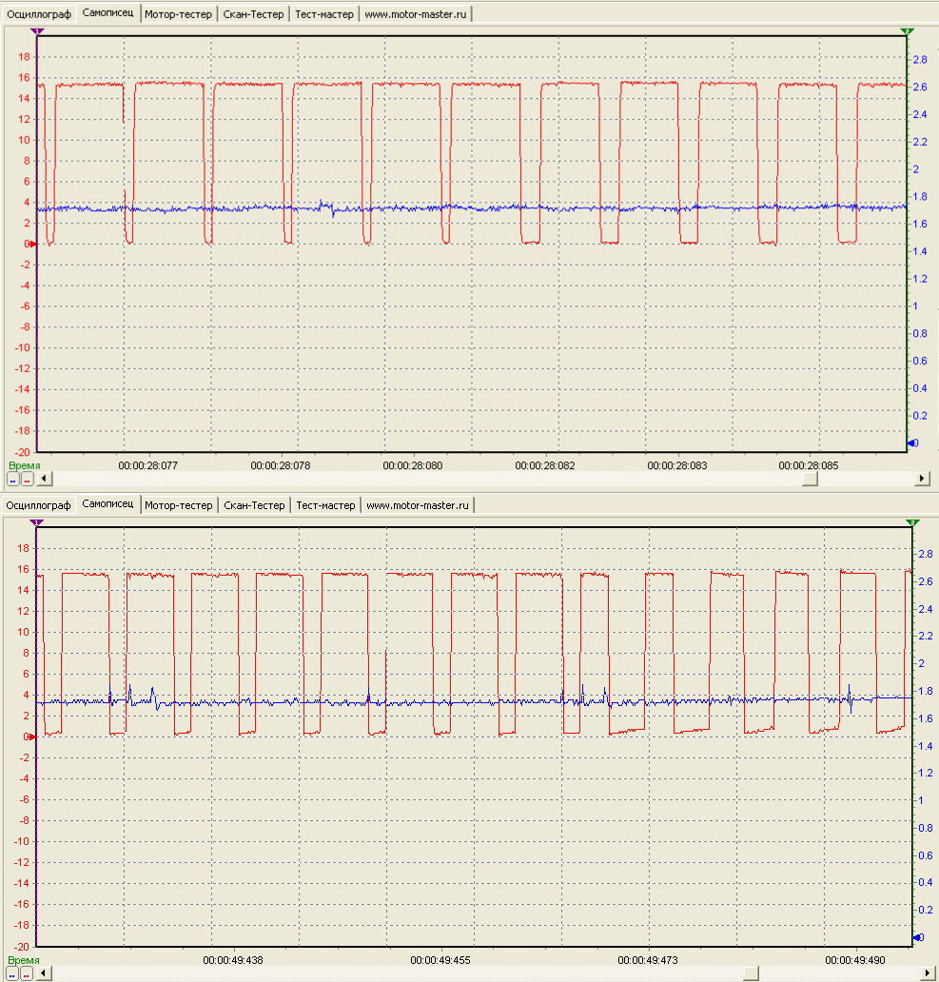The image size is (939, 982).
Task: Click blue zero-level marker on upper chart
Action: click(x=912, y=442)
